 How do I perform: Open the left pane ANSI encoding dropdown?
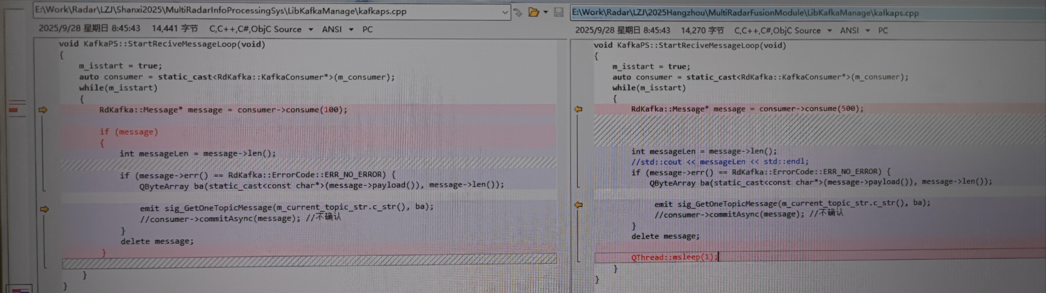pyautogui.click(x=351, y=30)
